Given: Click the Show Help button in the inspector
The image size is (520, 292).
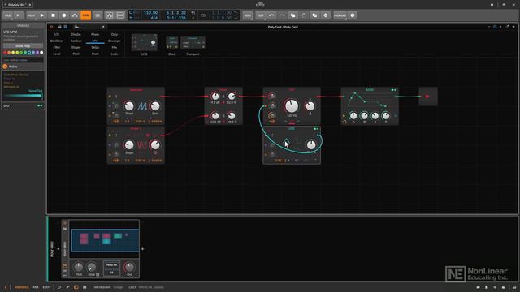Looking at the screenshot, I should point(23,45).
